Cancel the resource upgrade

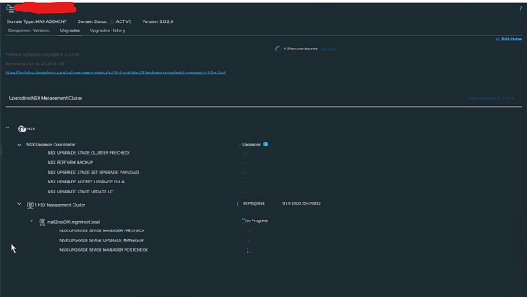point(329,49)
